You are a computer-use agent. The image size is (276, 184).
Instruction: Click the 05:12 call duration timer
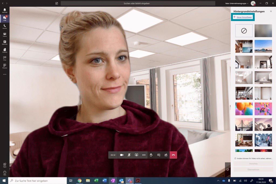[x=113, y=155]
